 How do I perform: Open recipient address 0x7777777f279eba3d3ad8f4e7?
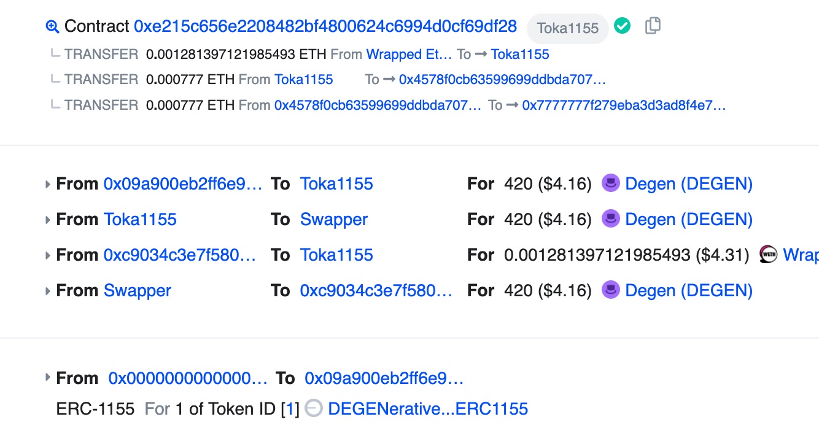624,105
